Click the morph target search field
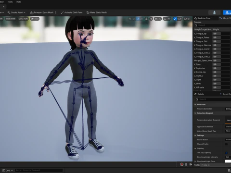The height and width of the screenshot is (173, 231). pyautogui.click(x=213, y=25)
